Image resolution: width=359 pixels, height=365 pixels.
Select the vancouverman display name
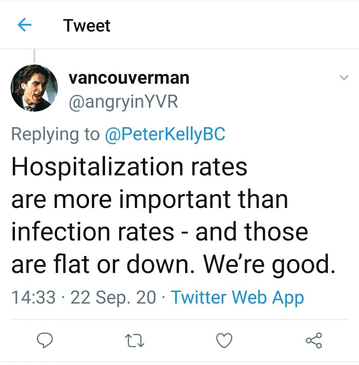click(x=129, y=78)
